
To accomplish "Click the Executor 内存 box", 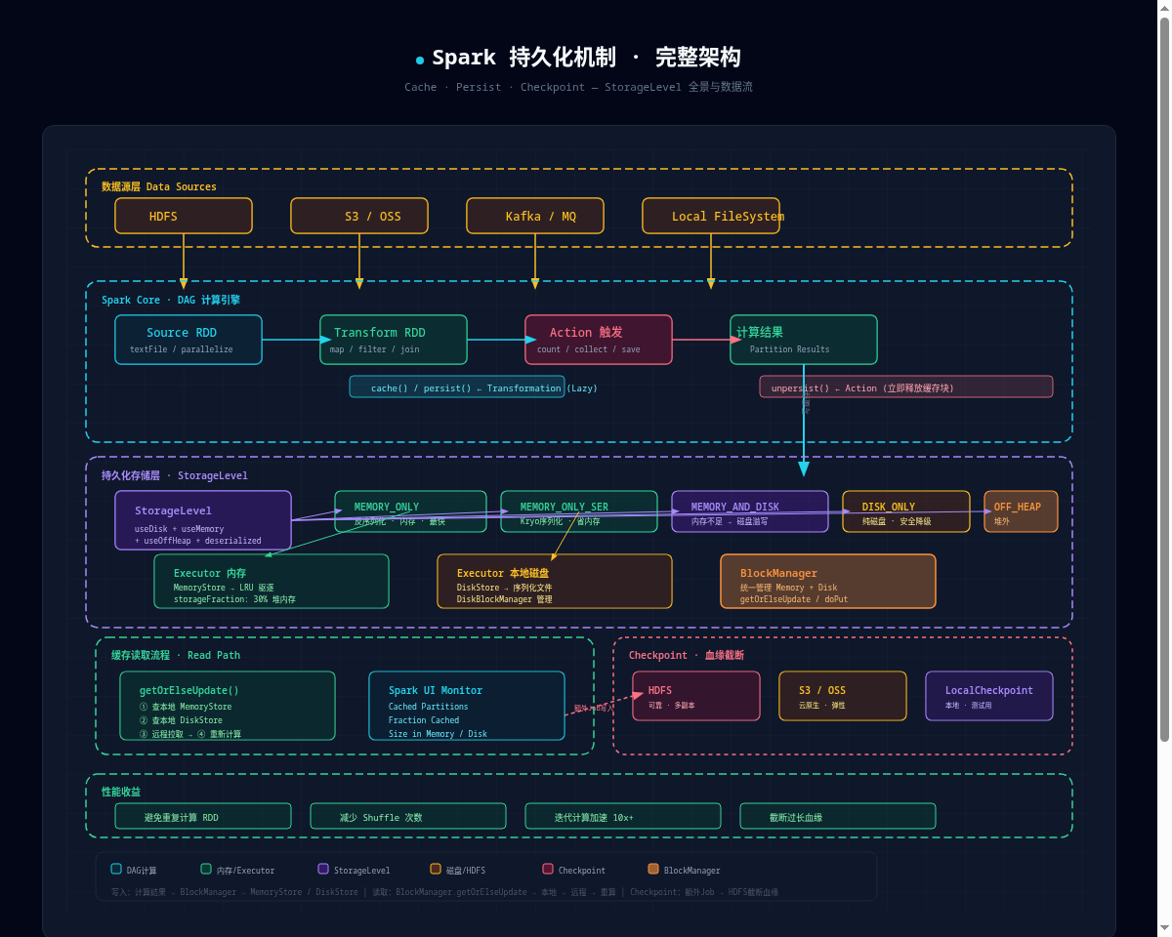I will (272, 581).
